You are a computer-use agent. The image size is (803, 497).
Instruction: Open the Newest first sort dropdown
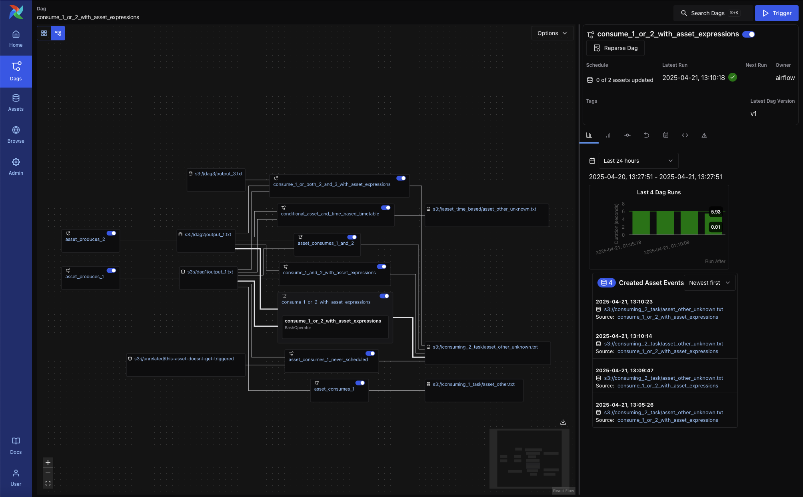709,283
